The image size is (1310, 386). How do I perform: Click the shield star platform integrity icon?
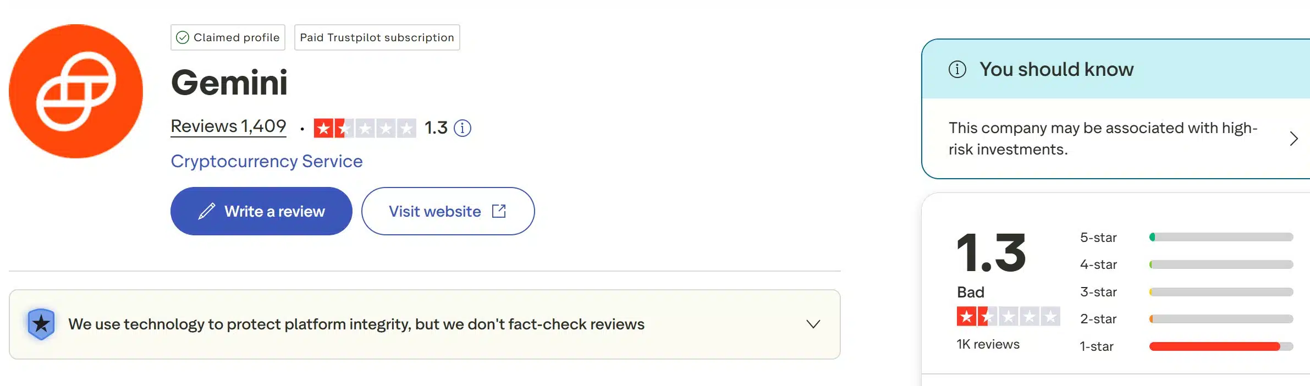pos(42,324)
